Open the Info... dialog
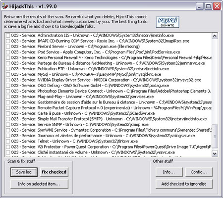The width and height of the screenshot is (223, 198). click(169, 172)
